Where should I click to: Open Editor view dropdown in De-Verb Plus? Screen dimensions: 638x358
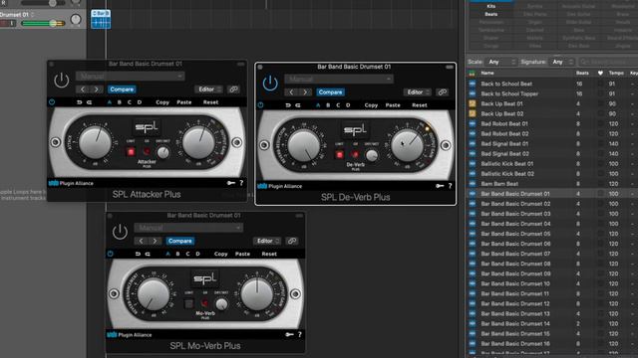[x=418, y=92]
